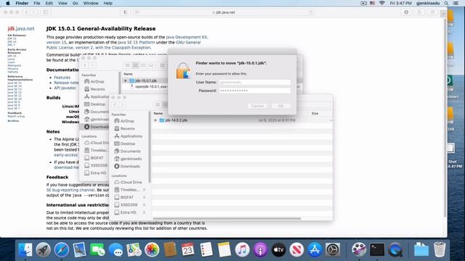Image resolution: width=465 pixels, height=261 pixels.
Task: Open Terminal in the Dock
Action: click(377, 249)
